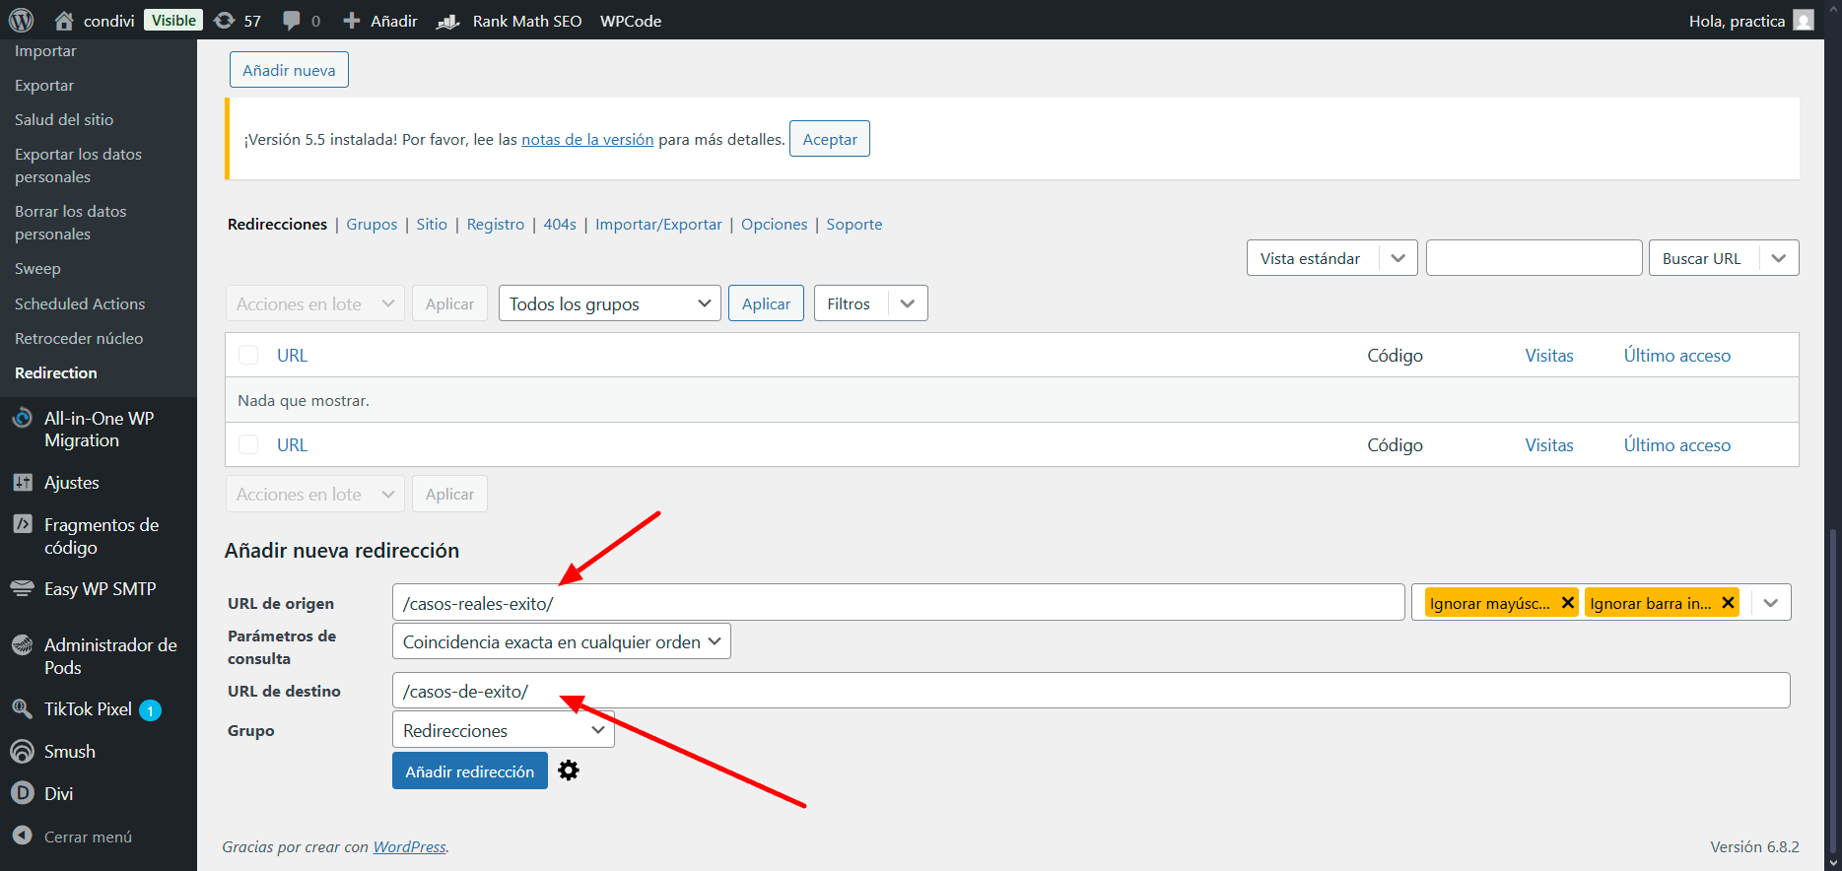Open TikTok Pixel sidebar item
Screen dimensions: 1842x871
[x=88, y=709]
